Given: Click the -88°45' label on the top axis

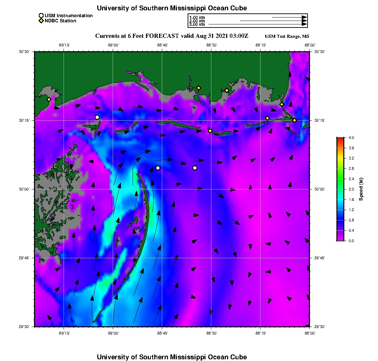Looking at the screenshot, I should (x=162, y=45).
